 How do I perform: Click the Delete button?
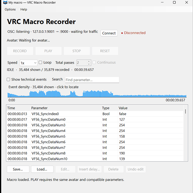point(113,169)
